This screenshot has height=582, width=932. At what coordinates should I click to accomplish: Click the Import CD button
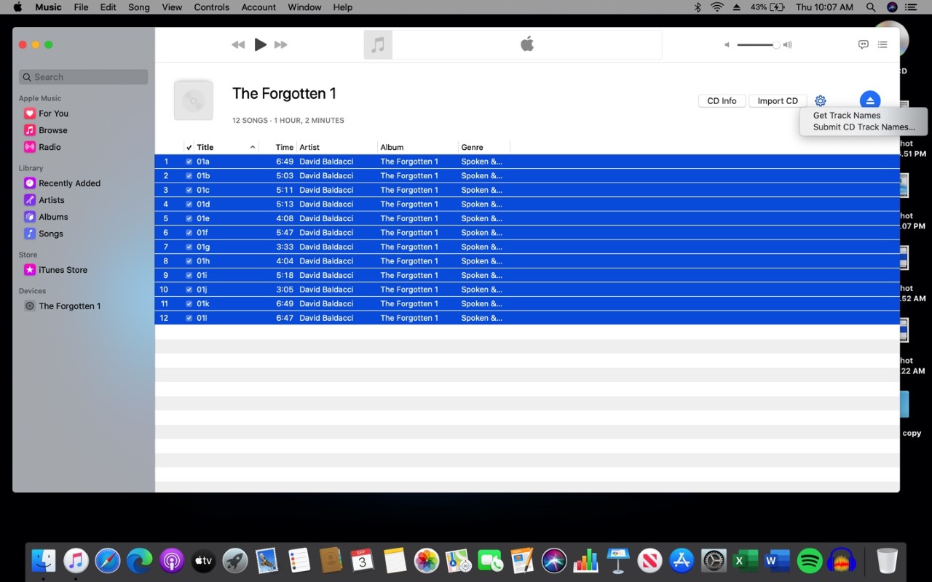778,101
